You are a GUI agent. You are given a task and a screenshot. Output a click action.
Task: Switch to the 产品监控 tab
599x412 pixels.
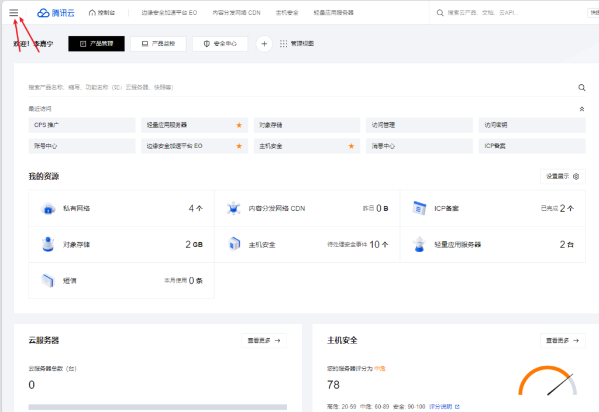[158, 44]
